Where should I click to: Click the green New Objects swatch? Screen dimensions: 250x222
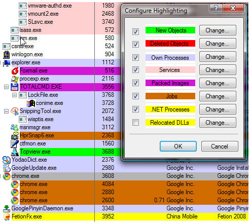pos(170,30)
